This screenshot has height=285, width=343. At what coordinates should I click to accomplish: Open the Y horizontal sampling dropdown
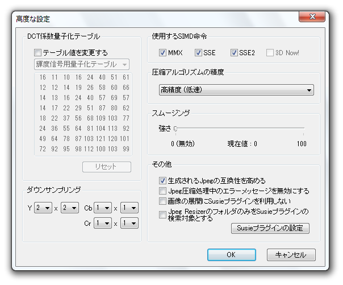pos(43,208)
